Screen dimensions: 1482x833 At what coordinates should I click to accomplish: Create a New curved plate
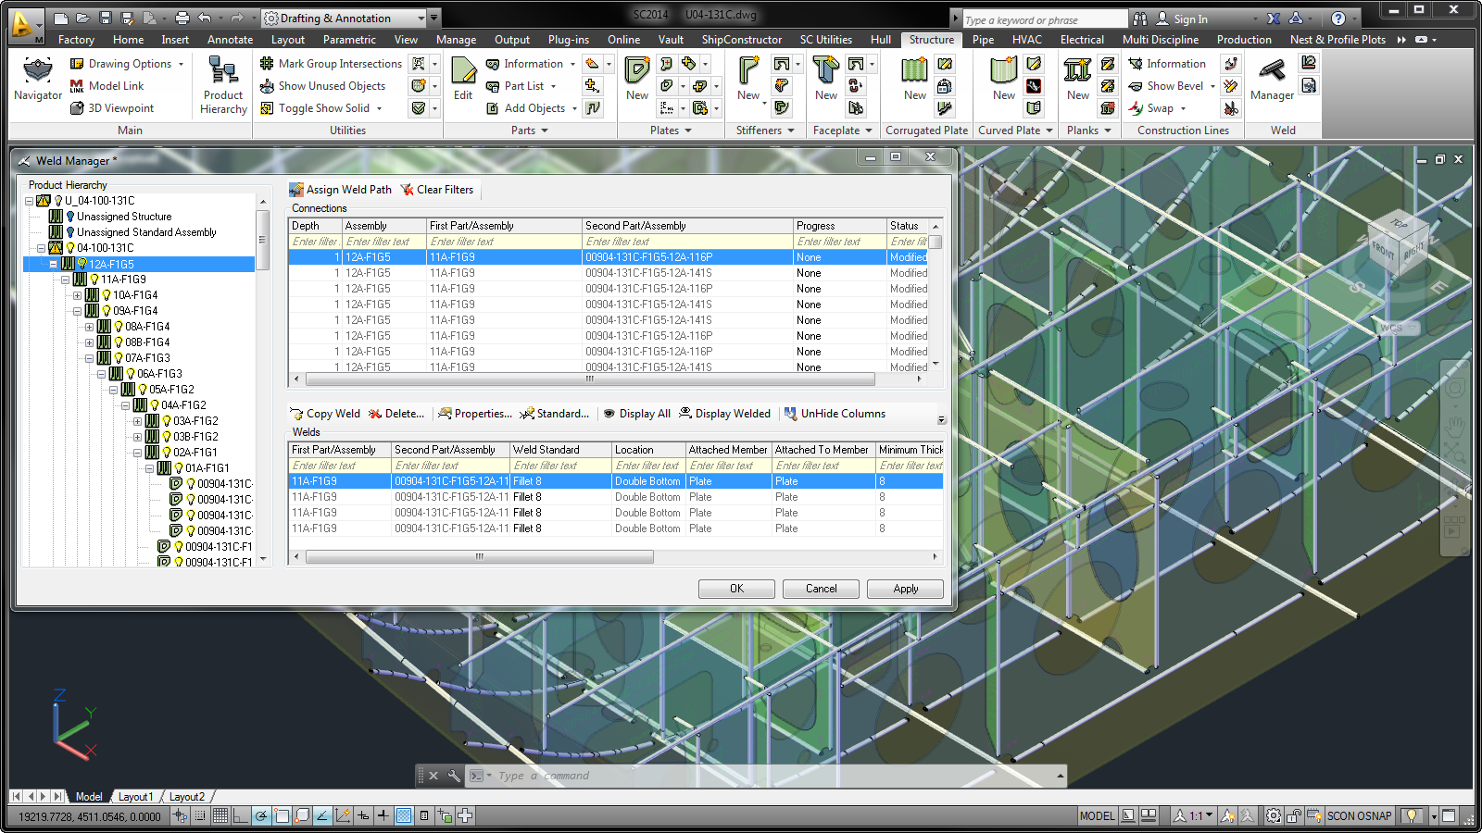[x=1004, y=79]
